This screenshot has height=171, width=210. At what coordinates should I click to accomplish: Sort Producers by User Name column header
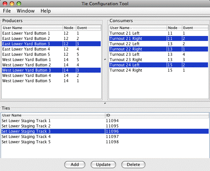coord(32,28)
